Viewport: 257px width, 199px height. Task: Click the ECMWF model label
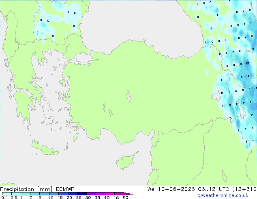pos(65,189)
